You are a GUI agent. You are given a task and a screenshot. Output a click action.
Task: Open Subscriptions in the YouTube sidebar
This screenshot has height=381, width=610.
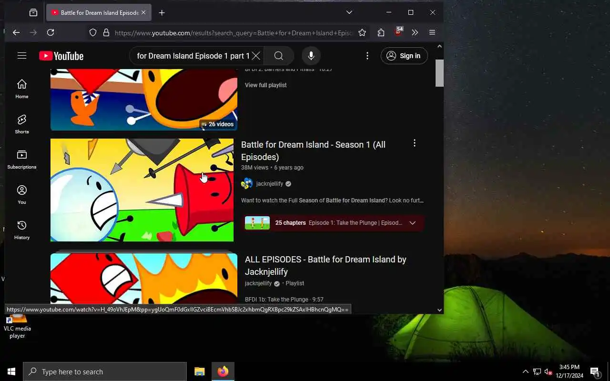(22, 160)
